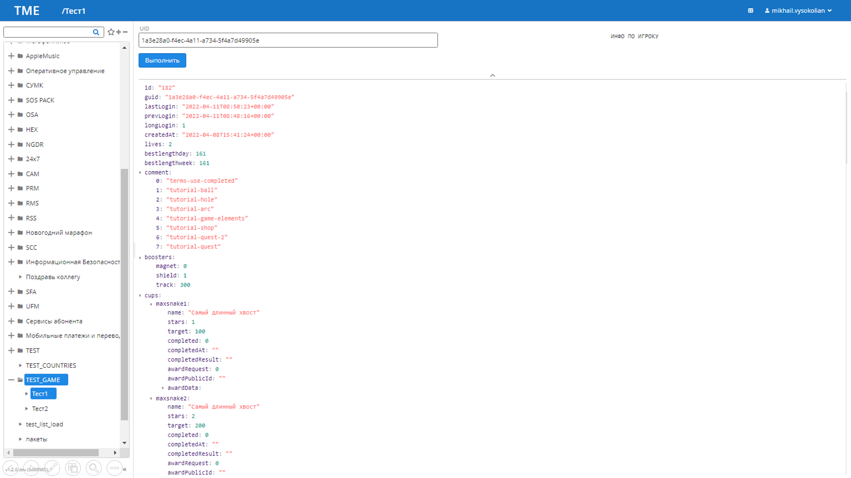Expand the AppleMusic folder
This screenshot has width=851, height=478.
pos(11,56)
